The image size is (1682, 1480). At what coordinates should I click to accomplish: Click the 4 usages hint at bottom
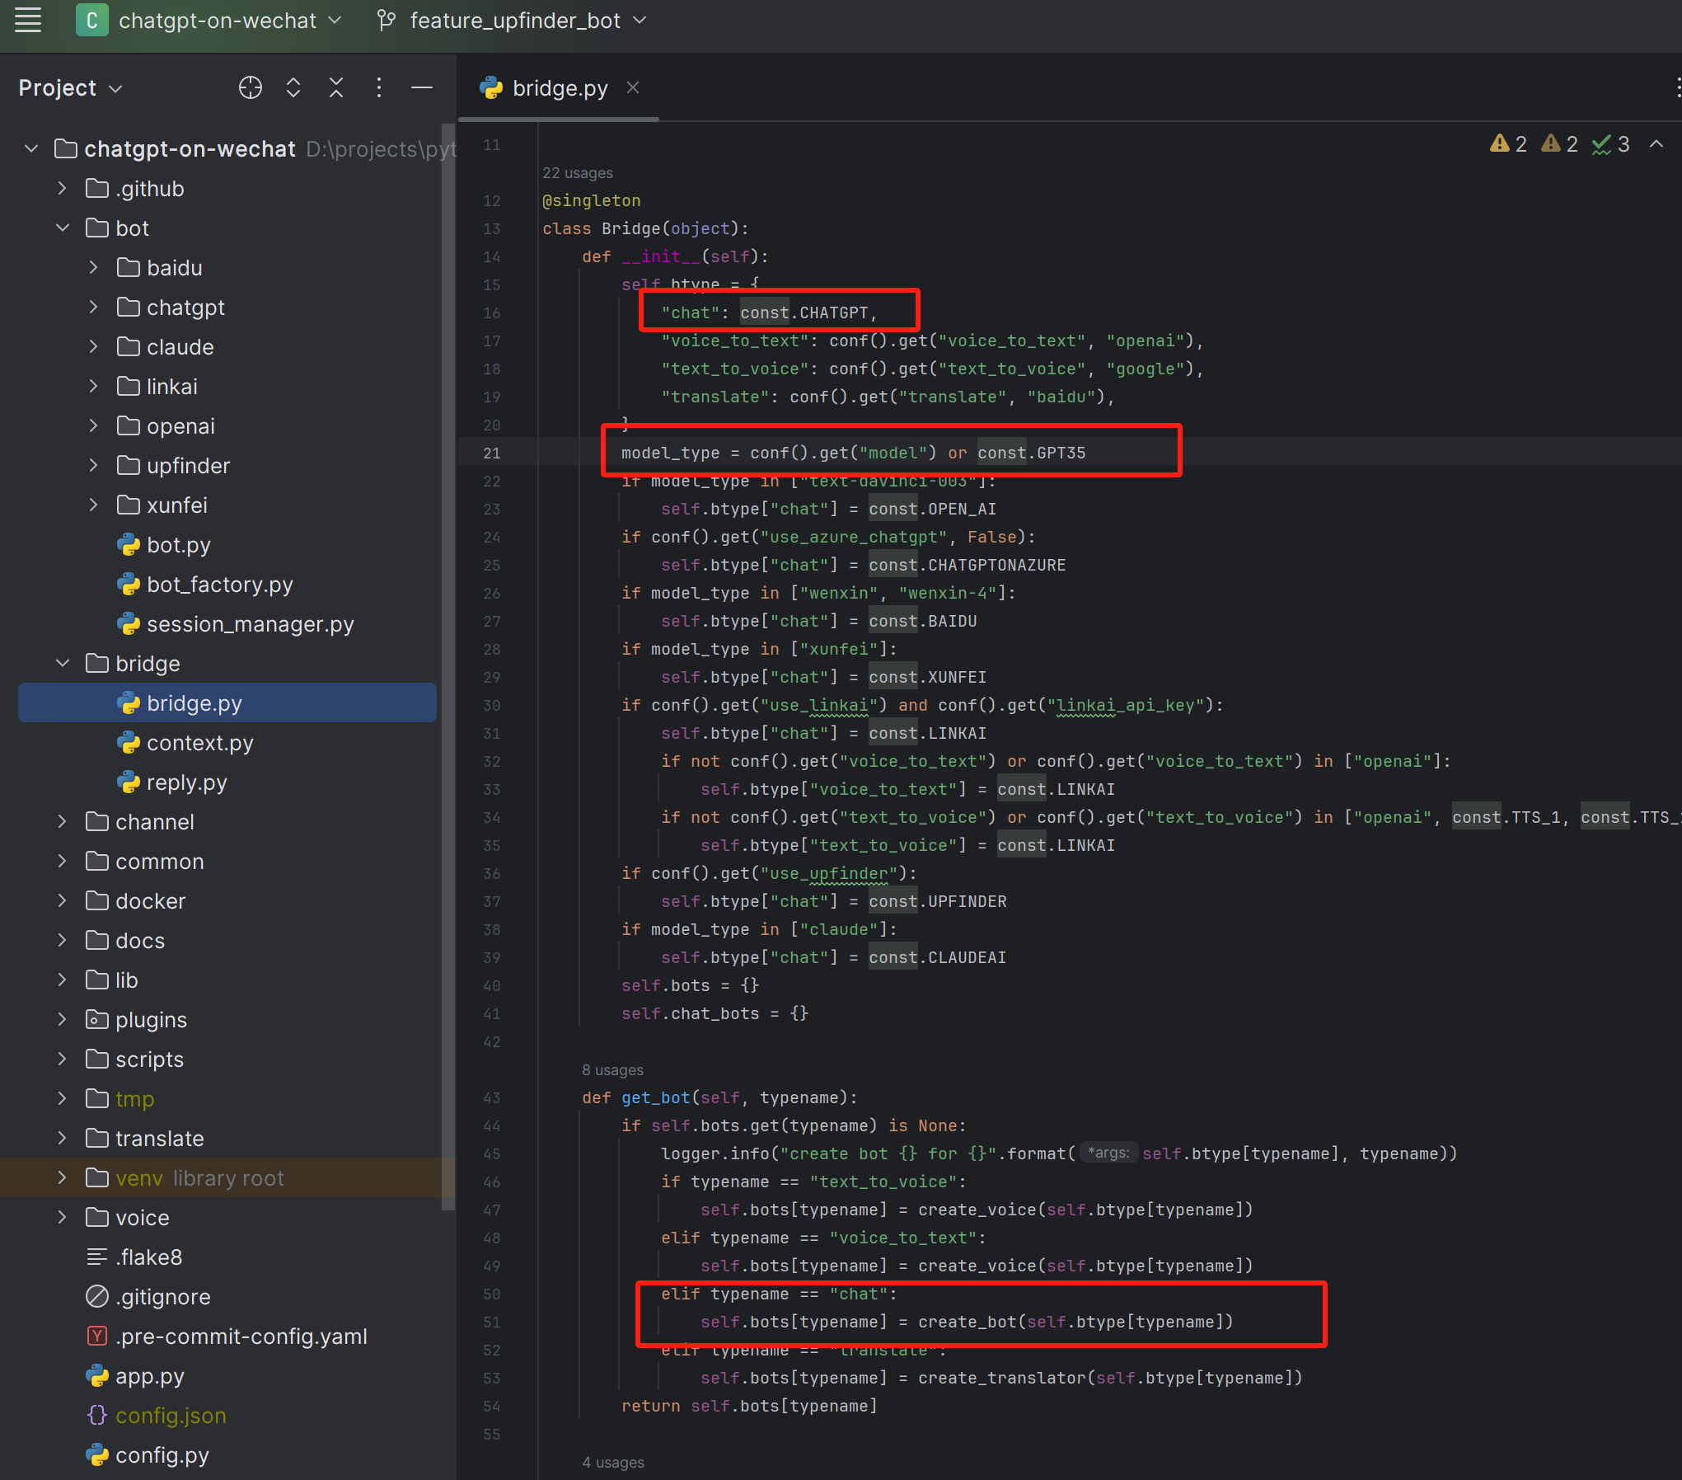click(613, 1463)
